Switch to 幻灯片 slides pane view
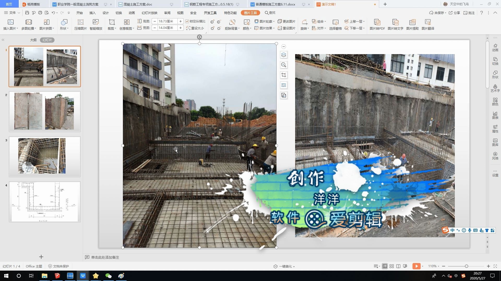This screenshot has width=501, height=281. click(47, 40)
